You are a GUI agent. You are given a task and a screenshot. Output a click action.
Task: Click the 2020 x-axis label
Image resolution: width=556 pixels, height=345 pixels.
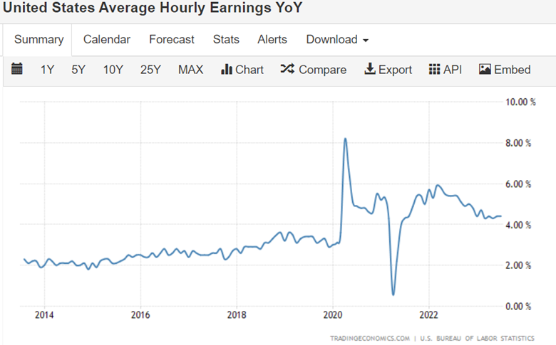[333, 315]
